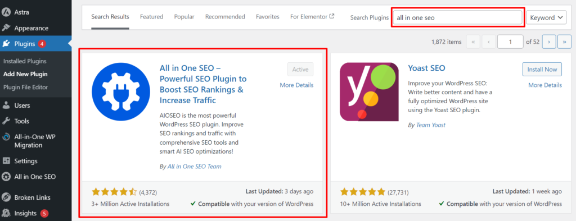Click the Insights chart icon
Viewport: 576px width, 221px height.
(6, 213)
